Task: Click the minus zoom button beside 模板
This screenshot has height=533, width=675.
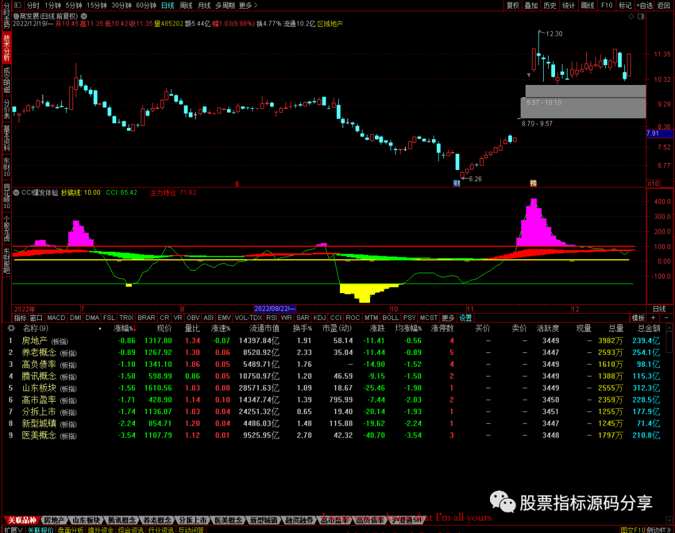Action: click(x=666, y=317)
